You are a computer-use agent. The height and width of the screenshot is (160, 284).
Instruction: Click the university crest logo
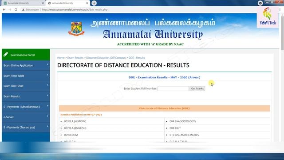pos(76,28)
